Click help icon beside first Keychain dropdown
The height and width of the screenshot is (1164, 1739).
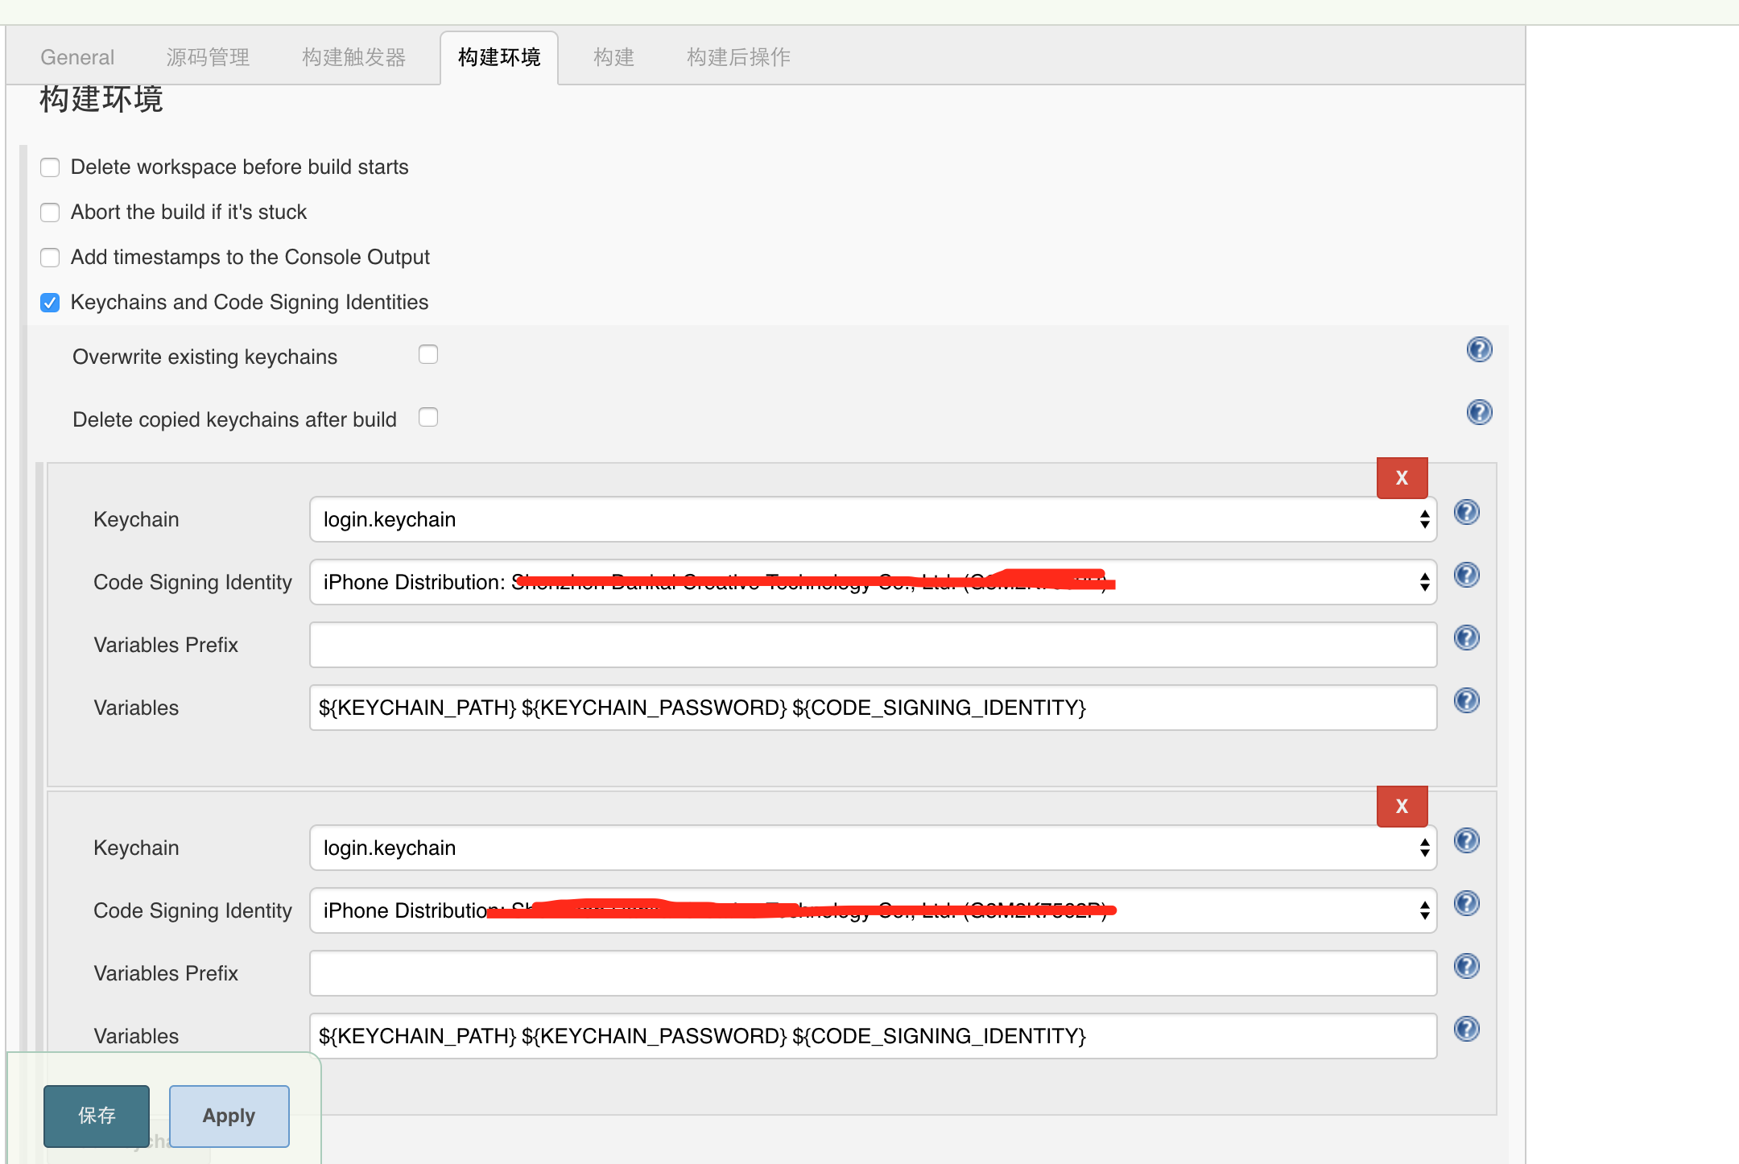pyautogui.click(x=1466, y=513)
